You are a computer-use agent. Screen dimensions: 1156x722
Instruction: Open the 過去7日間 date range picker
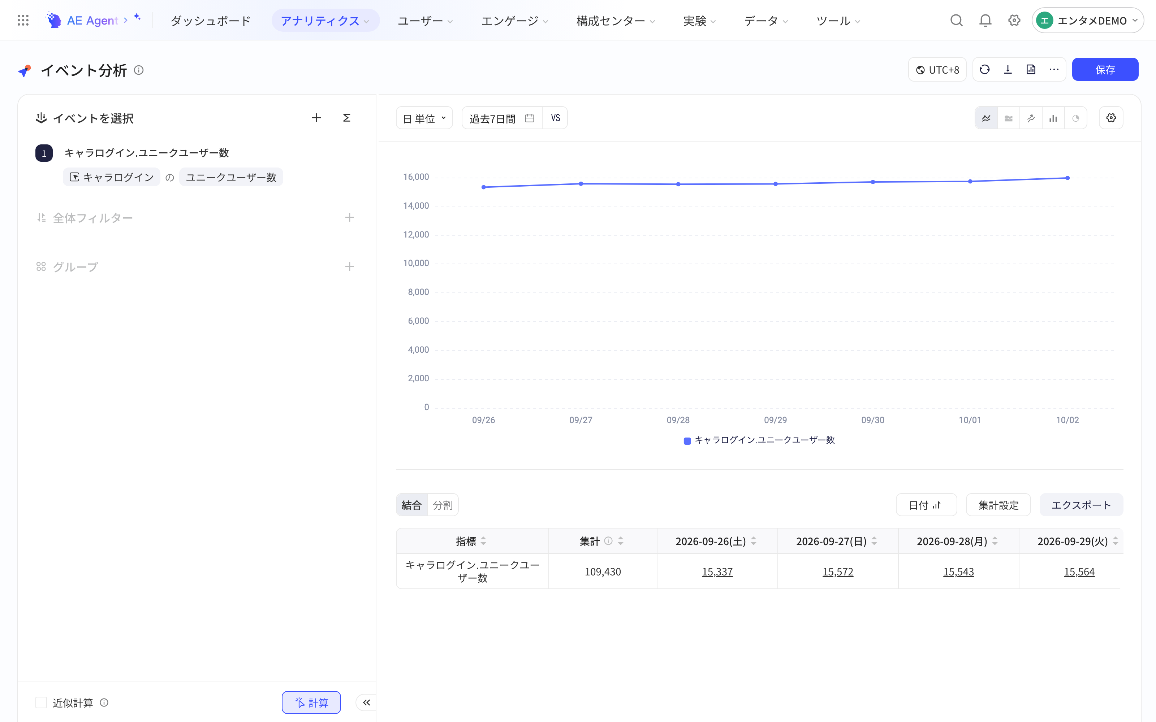(502, 118)
